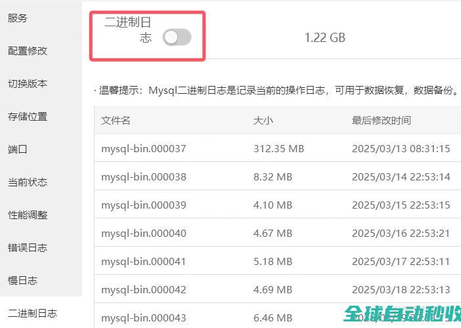Choose the mysql-bin.000040 log file
This screenshot has width=461, height=328.
[x=144, y=234]
